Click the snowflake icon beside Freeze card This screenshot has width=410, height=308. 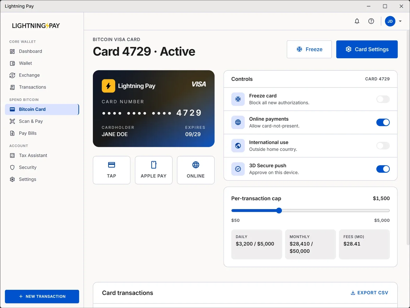pyautogui.click(x=238, y=99)
